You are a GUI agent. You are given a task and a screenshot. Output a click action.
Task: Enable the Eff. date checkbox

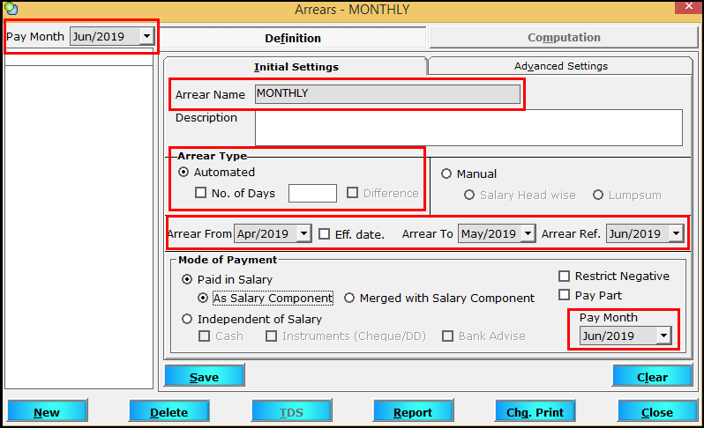324,234
